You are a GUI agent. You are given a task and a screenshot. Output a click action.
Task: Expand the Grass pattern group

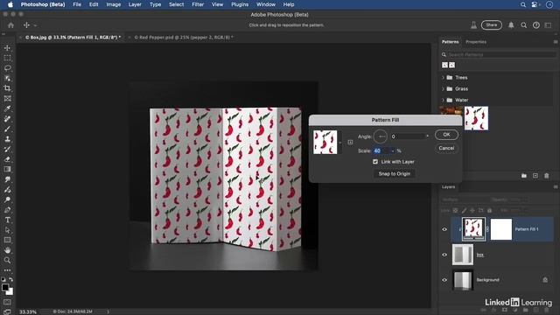coord(444,88)
